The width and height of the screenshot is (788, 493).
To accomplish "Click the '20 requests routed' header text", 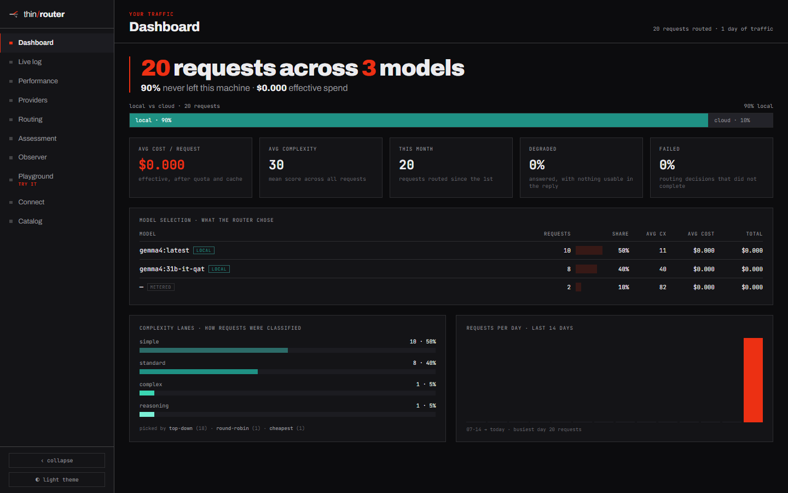I will [682, 29].
